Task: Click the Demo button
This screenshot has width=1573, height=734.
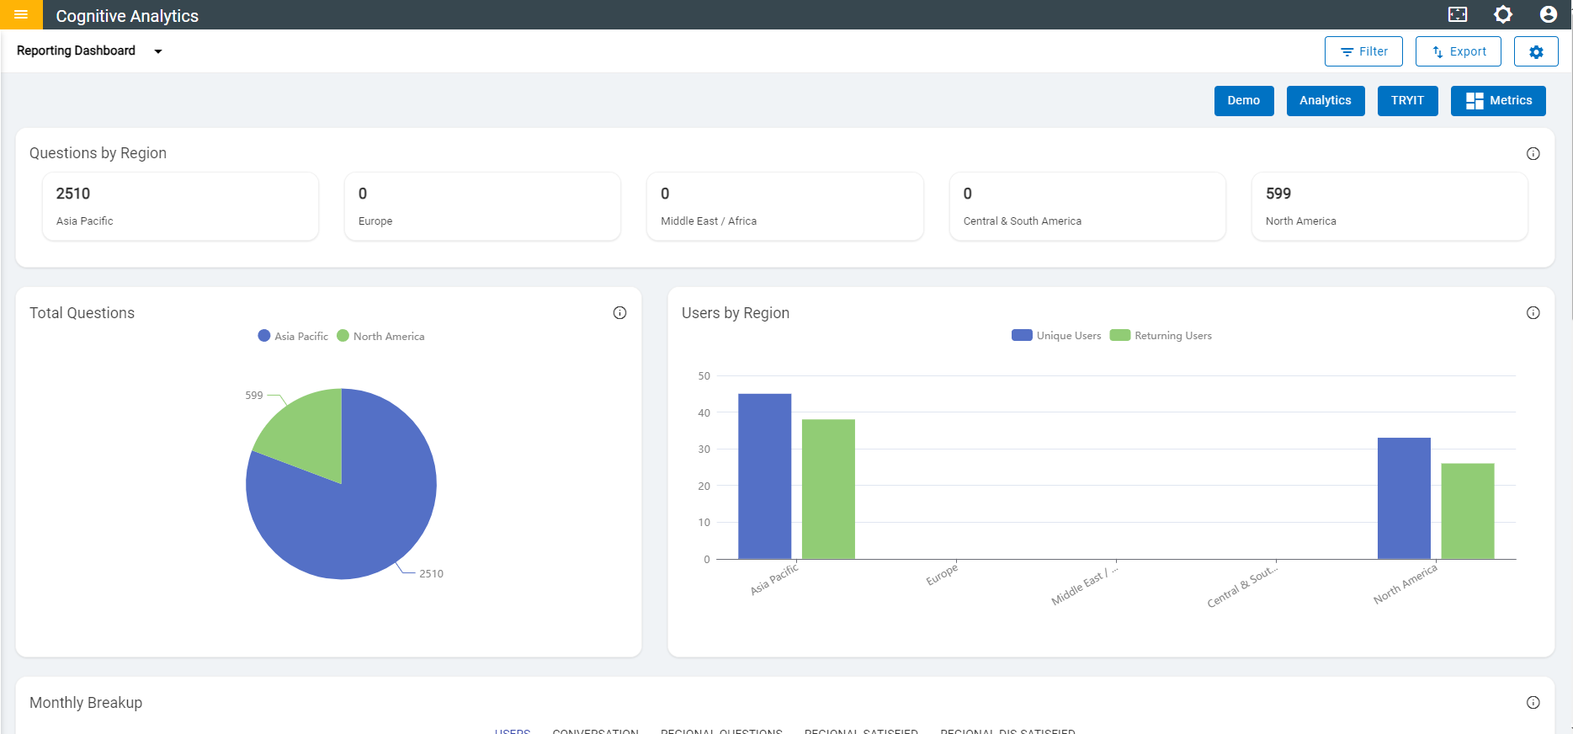Action: (x=1244, y=100)
